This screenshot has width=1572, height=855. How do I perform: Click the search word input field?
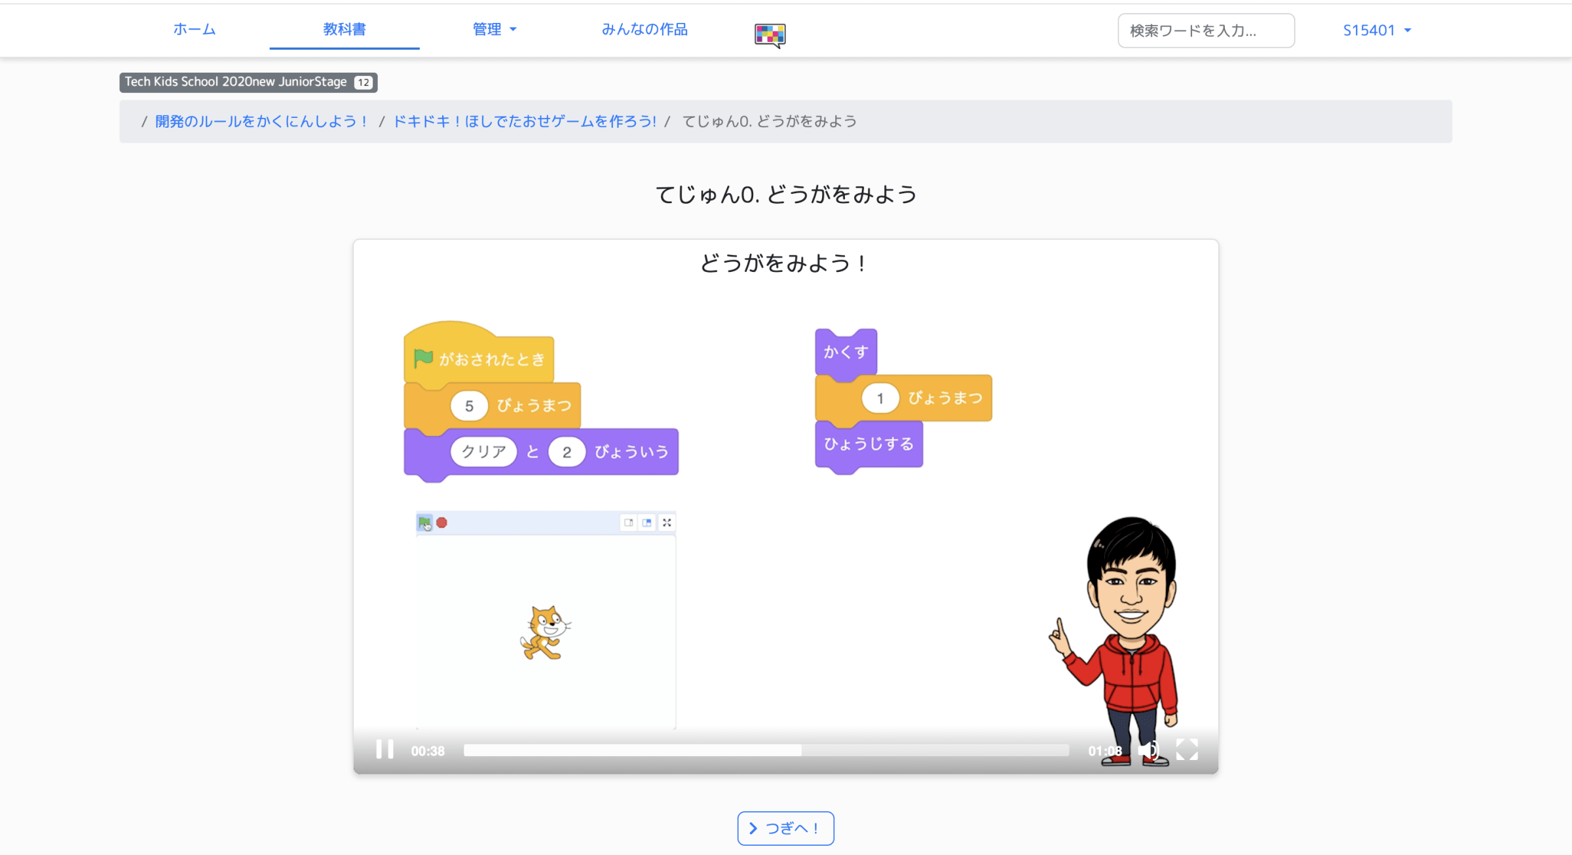click(x=1206, y=31)
